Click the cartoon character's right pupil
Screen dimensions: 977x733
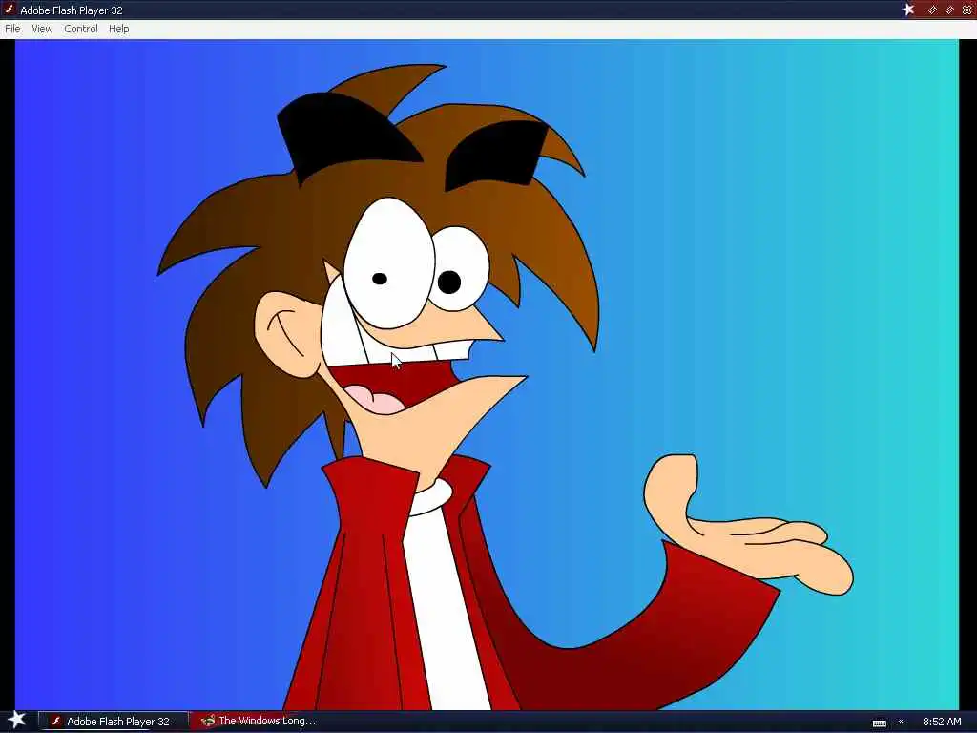click(448, 282)
